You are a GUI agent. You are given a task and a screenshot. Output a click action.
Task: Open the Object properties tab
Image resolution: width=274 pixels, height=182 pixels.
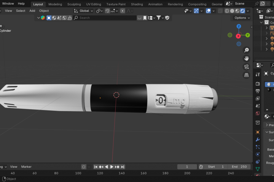point(258,132)
